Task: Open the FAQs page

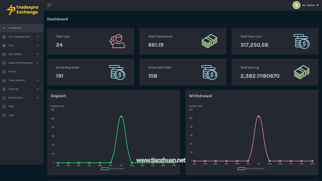Action: tap(11, 106)
